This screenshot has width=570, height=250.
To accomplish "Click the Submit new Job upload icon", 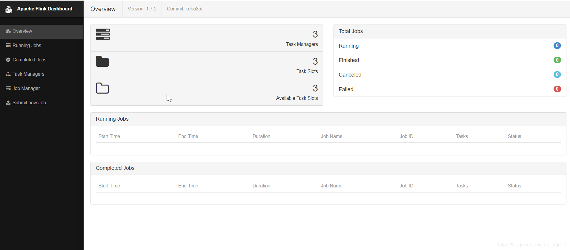I will [x=8, y=103].
